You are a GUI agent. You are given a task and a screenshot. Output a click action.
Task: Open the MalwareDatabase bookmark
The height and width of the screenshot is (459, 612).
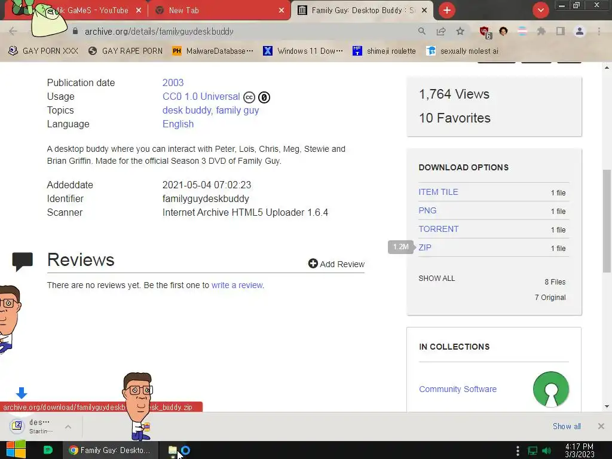click(213, 51)
